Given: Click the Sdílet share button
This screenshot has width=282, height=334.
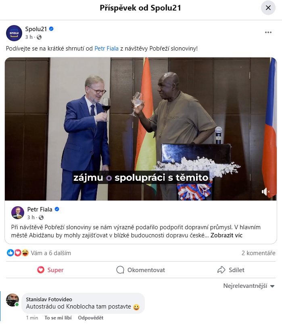Looking at the screenshot, I should [x=231, y=270].
